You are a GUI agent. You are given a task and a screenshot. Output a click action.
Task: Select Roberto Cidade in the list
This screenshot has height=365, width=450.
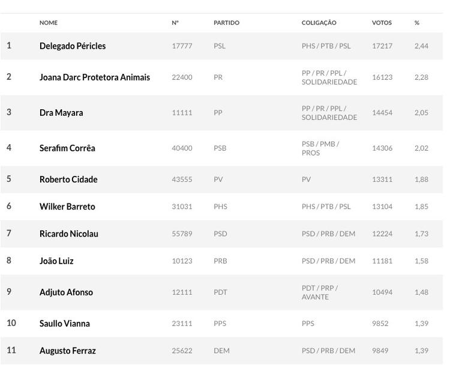(x=68, y=179)
